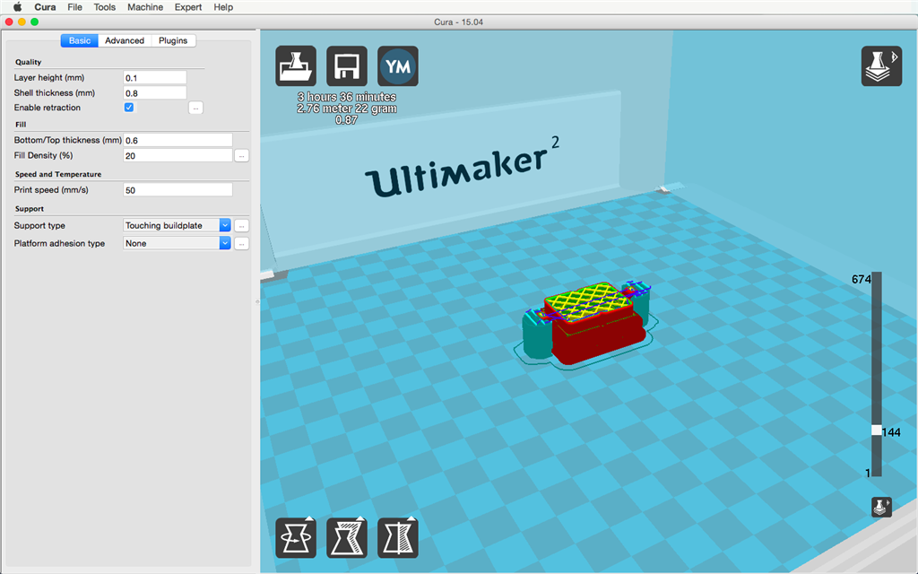Open the Cura application menu
Image resolution: width=918 pixels, height=574 pixels.
45,7
